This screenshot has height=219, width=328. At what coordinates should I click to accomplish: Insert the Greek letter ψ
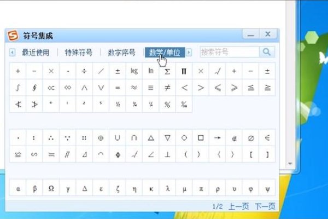tap(267, 188)
